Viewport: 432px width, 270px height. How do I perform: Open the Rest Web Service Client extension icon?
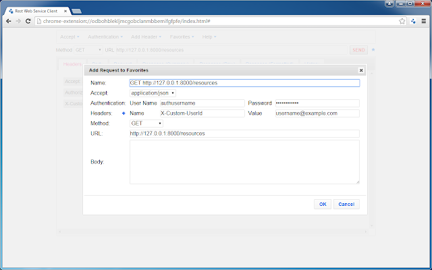413,21
